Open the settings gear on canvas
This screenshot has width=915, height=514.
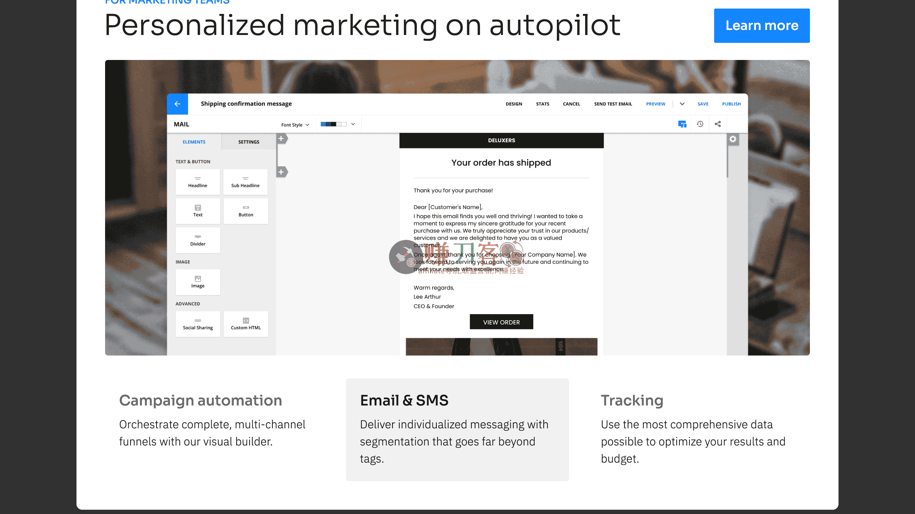click(x=733, y=139)
